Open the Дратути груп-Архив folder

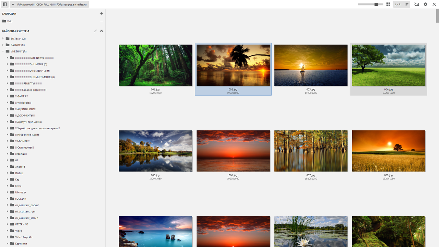point(28,122)
